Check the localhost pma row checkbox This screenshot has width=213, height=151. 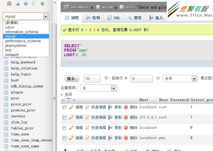(x=64, y=138)
